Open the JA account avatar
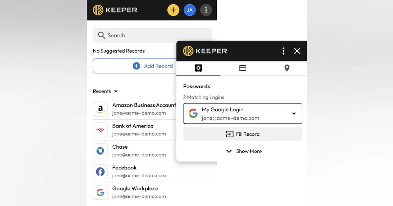 (x=190, y=10)
